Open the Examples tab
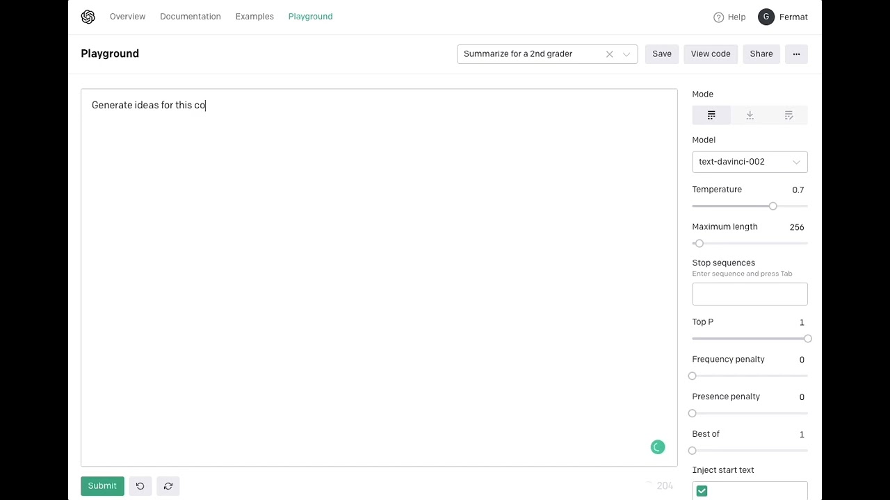Image resolution: width=890 pixels, height=500 pixels. [254, 17]
